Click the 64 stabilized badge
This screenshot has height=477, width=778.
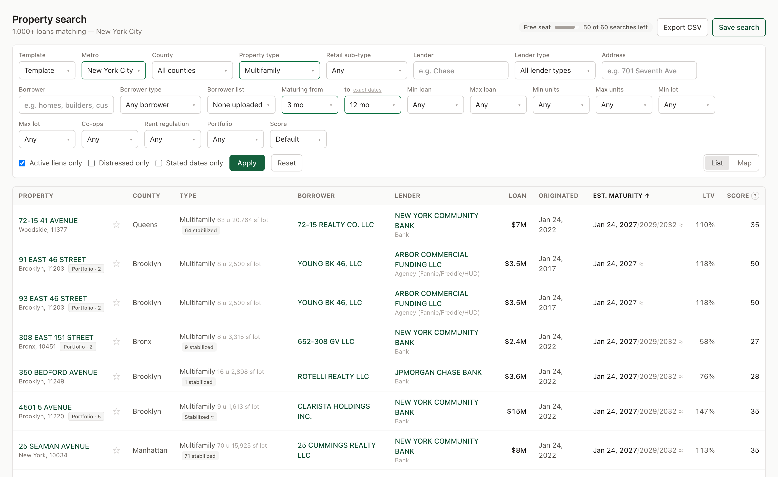tap(201, 230)
